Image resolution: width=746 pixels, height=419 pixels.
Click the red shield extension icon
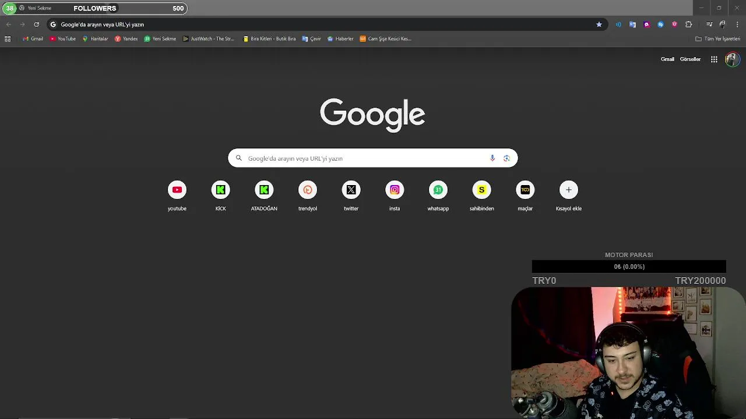coord(674,24)
